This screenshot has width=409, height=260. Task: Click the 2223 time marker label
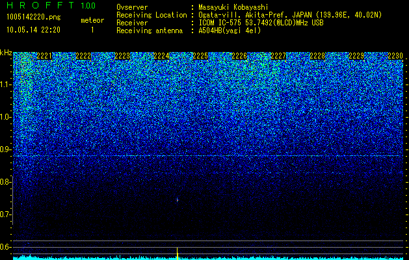pos(122,56)
